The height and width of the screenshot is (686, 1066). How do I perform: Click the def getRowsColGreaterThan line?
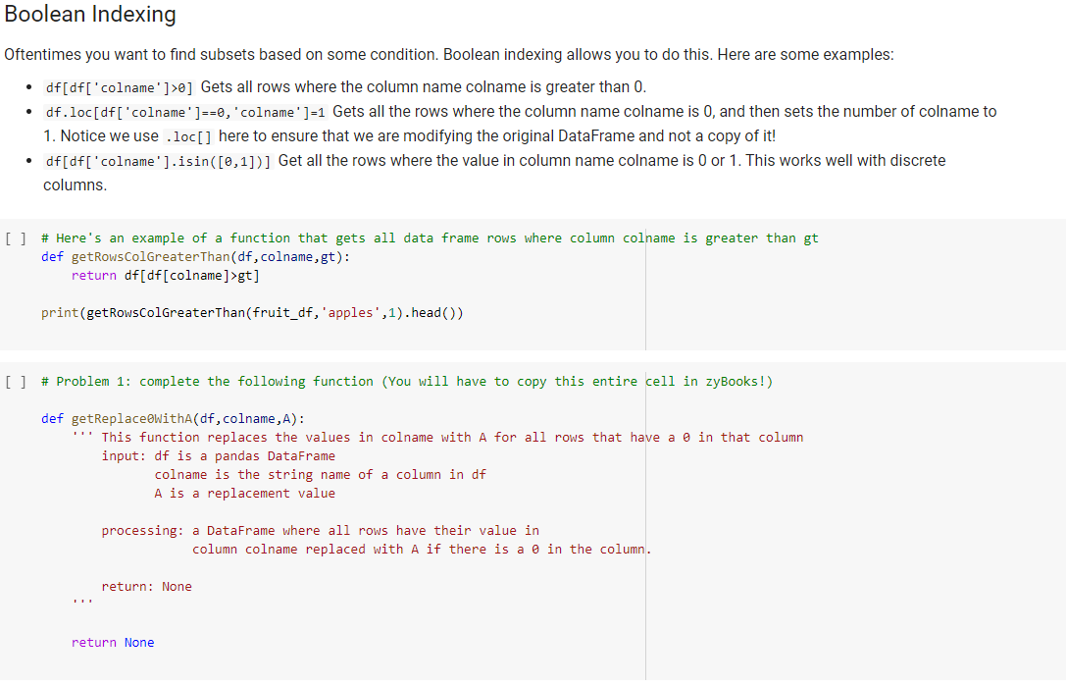[196, 256]
